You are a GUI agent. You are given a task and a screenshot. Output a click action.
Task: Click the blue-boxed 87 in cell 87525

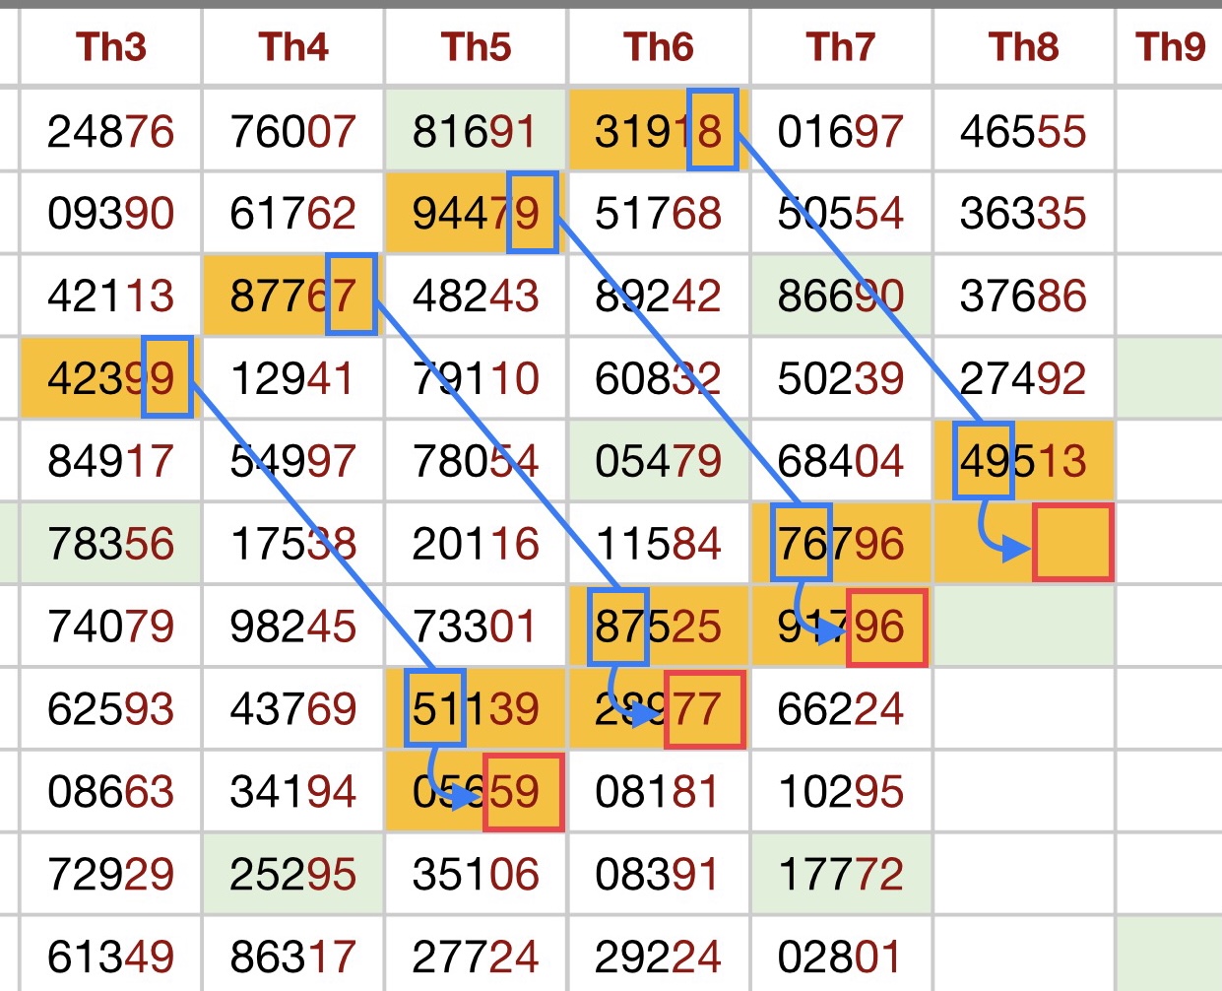pos(617,626)
